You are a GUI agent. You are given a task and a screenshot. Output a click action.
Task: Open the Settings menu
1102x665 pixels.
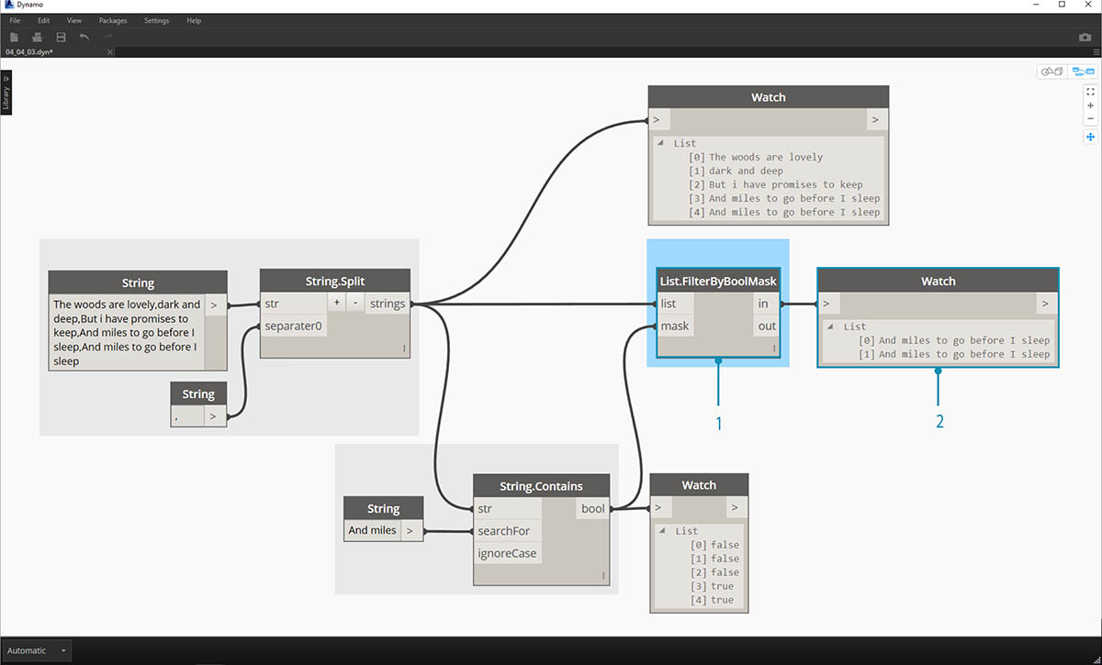point(156,20)
